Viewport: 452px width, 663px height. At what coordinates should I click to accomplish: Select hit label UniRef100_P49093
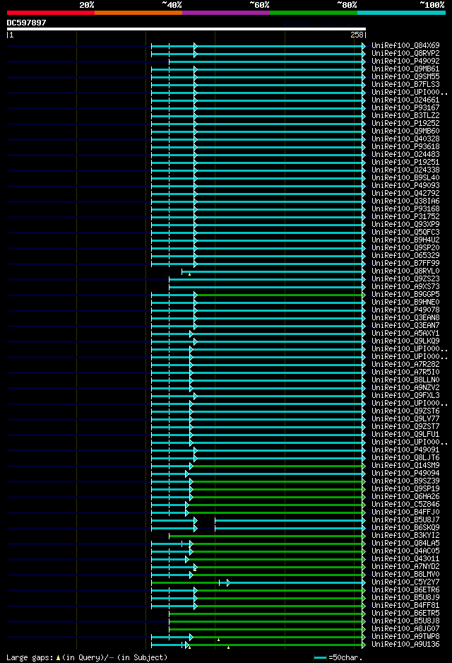(x=405, y=185)
